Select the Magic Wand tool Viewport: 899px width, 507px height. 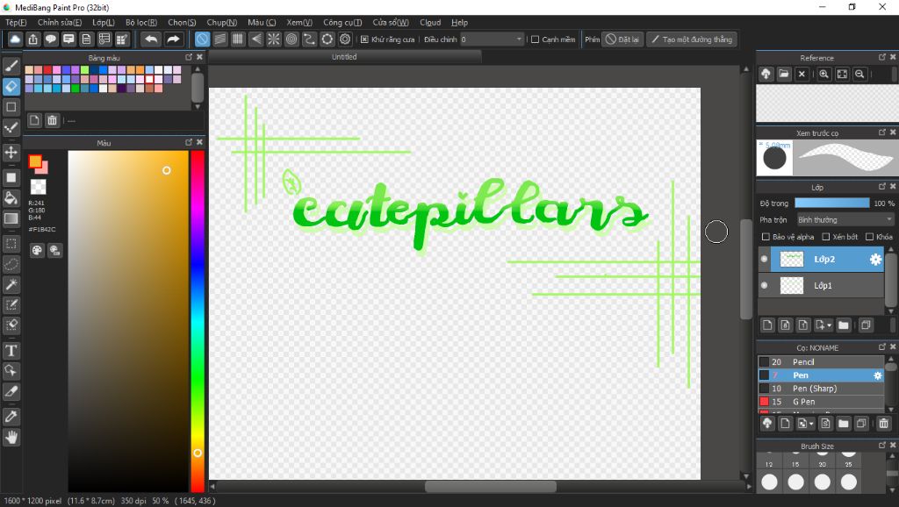coord(11,285)
